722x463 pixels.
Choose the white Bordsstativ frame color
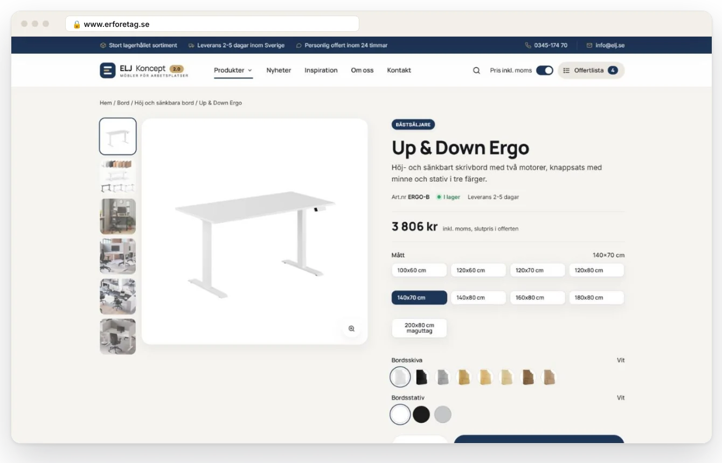click(400, 415)
